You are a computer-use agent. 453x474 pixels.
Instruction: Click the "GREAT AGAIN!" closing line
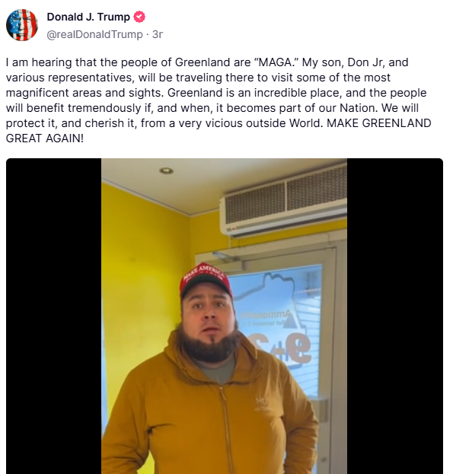pyautogui.click(x=45, y=138)
